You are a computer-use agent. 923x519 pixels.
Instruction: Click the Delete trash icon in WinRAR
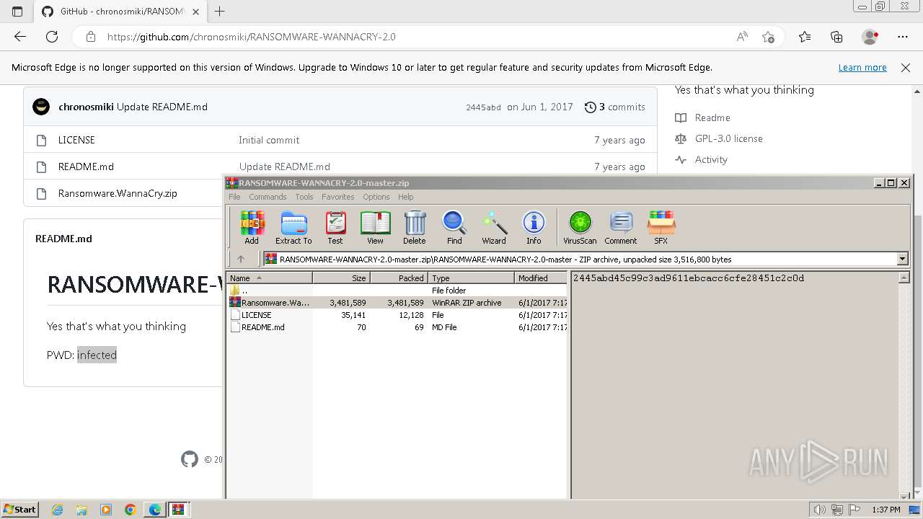tap(414, 228)
